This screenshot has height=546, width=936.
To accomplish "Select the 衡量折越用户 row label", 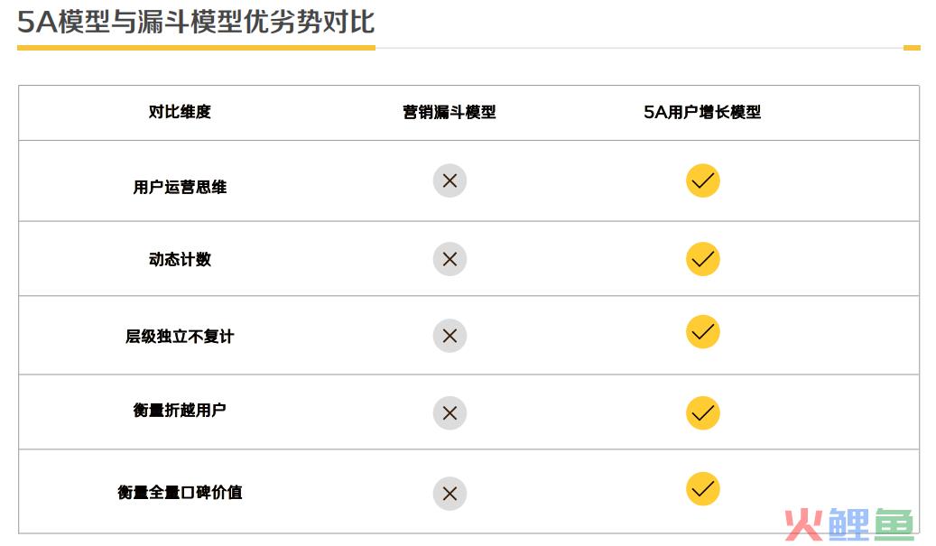I will click(180, 411).
